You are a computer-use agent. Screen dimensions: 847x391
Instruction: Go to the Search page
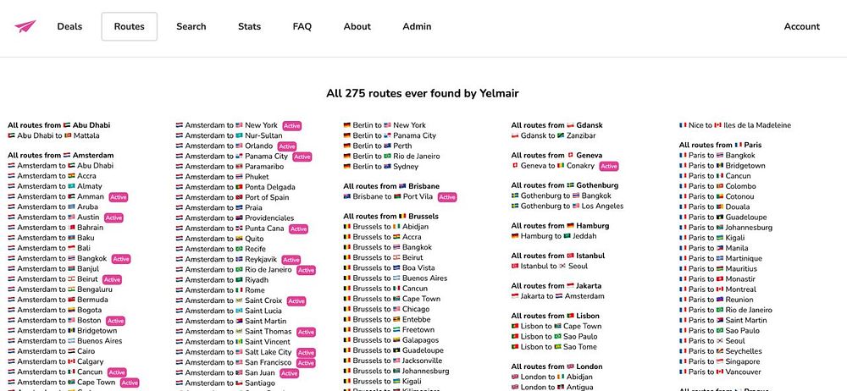click(191, 26)
